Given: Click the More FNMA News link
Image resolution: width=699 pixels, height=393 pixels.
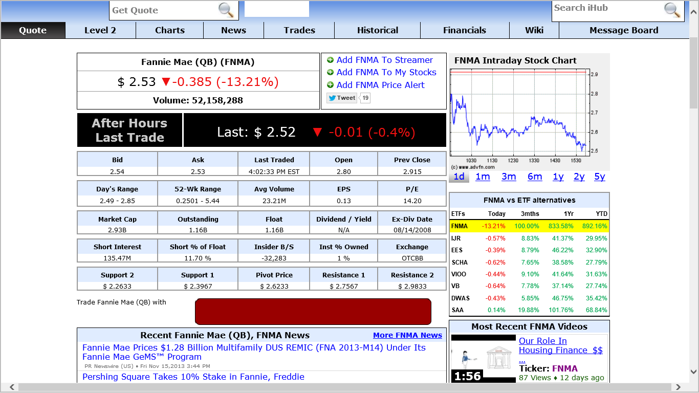Looking at the screenshot, I should (407, 335).
